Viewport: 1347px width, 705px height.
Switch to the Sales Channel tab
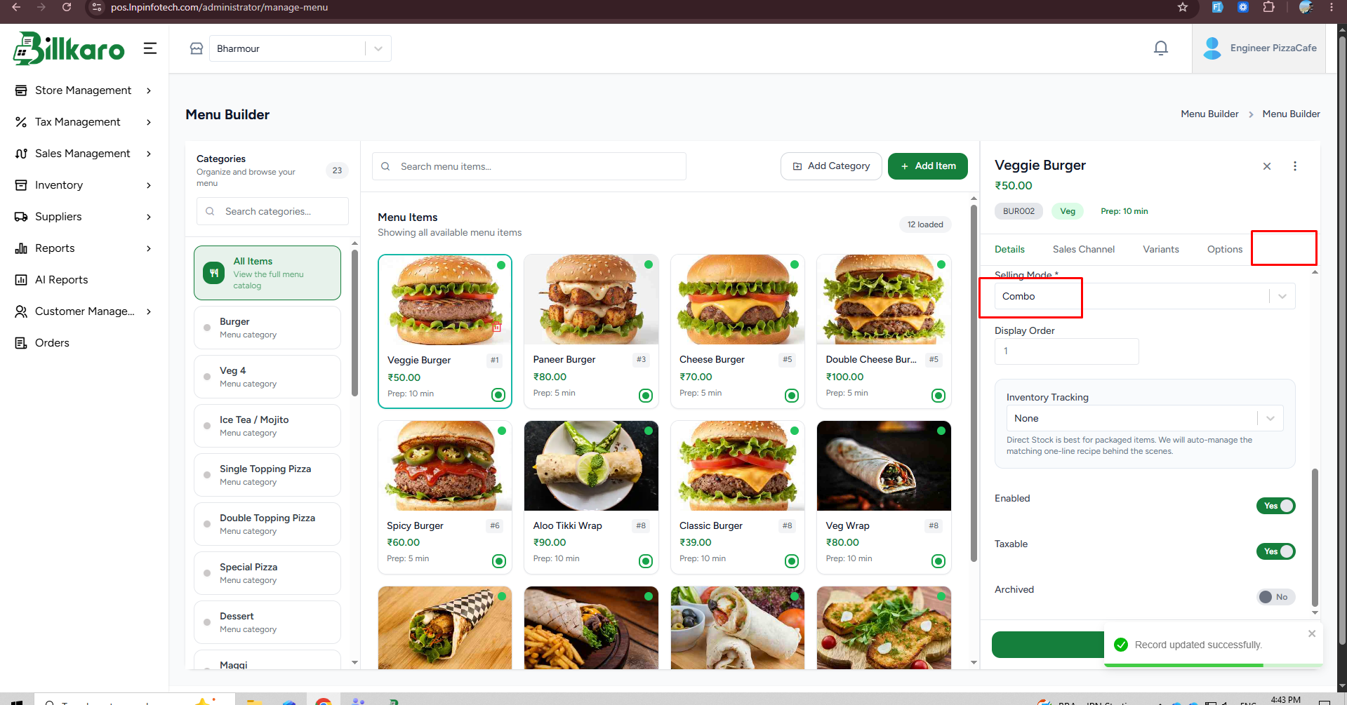click(1084, 249)
